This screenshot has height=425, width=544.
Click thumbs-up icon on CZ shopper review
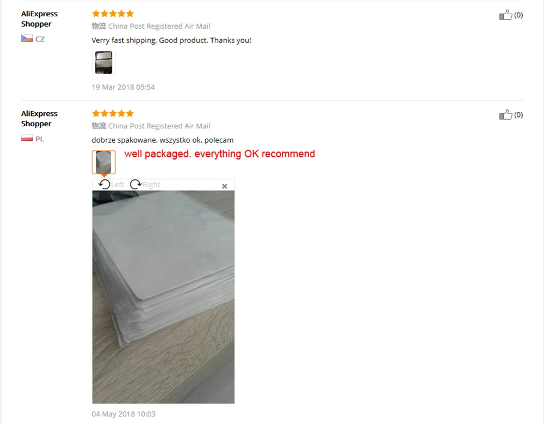pos(505,15)
